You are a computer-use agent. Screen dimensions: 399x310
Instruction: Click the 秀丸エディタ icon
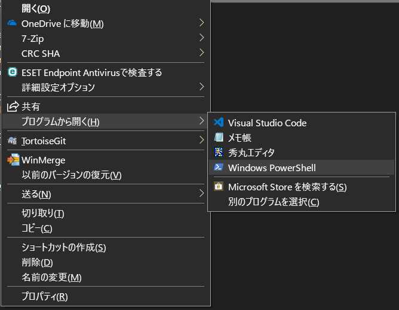pos(219,152)
